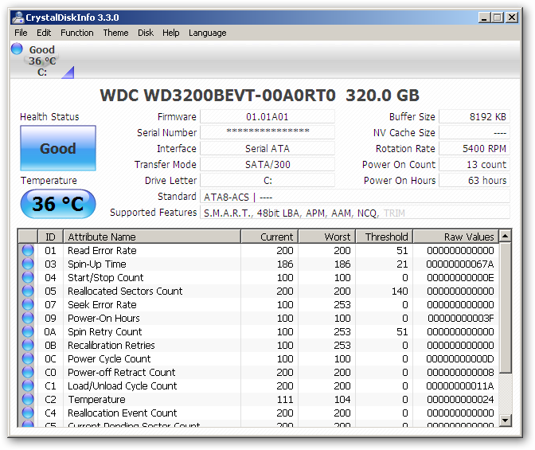Click the blue health orb beside Good 36 °C

point(17,49)
